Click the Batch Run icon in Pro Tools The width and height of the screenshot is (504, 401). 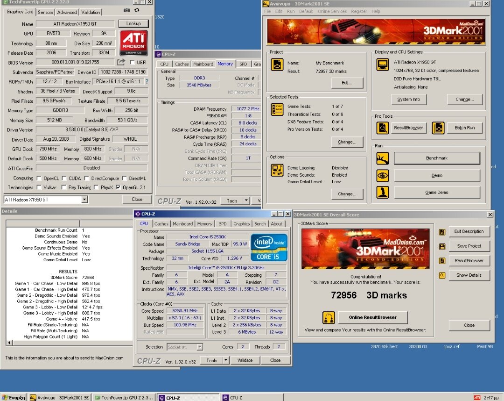point(438,128)
